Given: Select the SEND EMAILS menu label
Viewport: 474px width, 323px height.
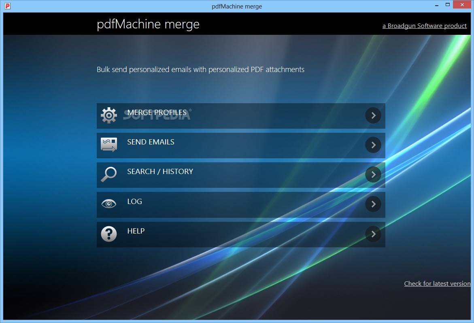Looking at the screenshot, I should [151, 142].
